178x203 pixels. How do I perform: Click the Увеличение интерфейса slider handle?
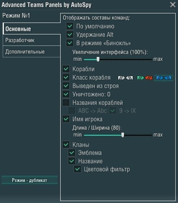click(98, 59)
